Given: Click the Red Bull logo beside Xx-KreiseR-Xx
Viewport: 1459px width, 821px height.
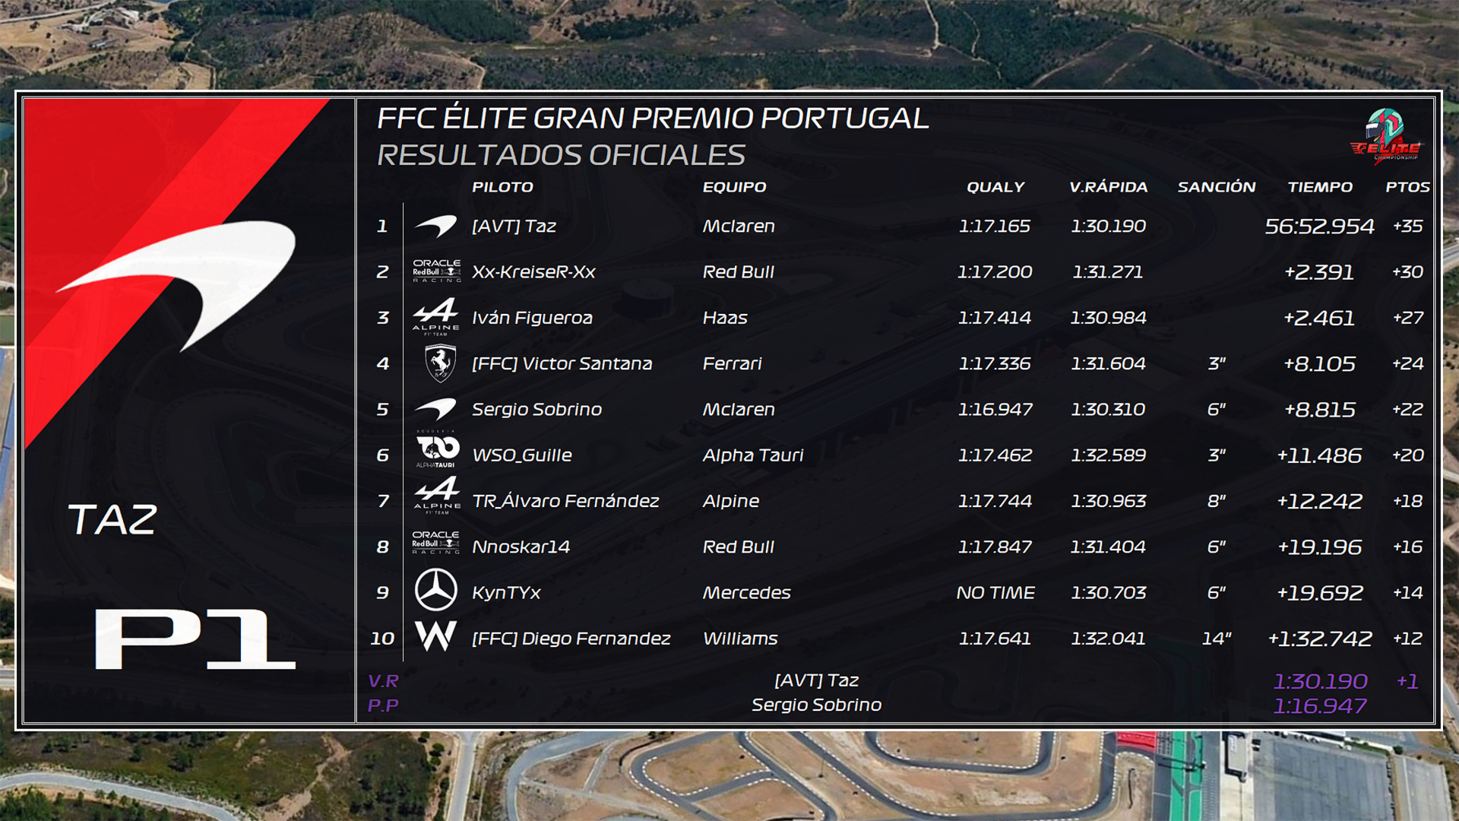Looking at the screenshot, I should point(436,271).
